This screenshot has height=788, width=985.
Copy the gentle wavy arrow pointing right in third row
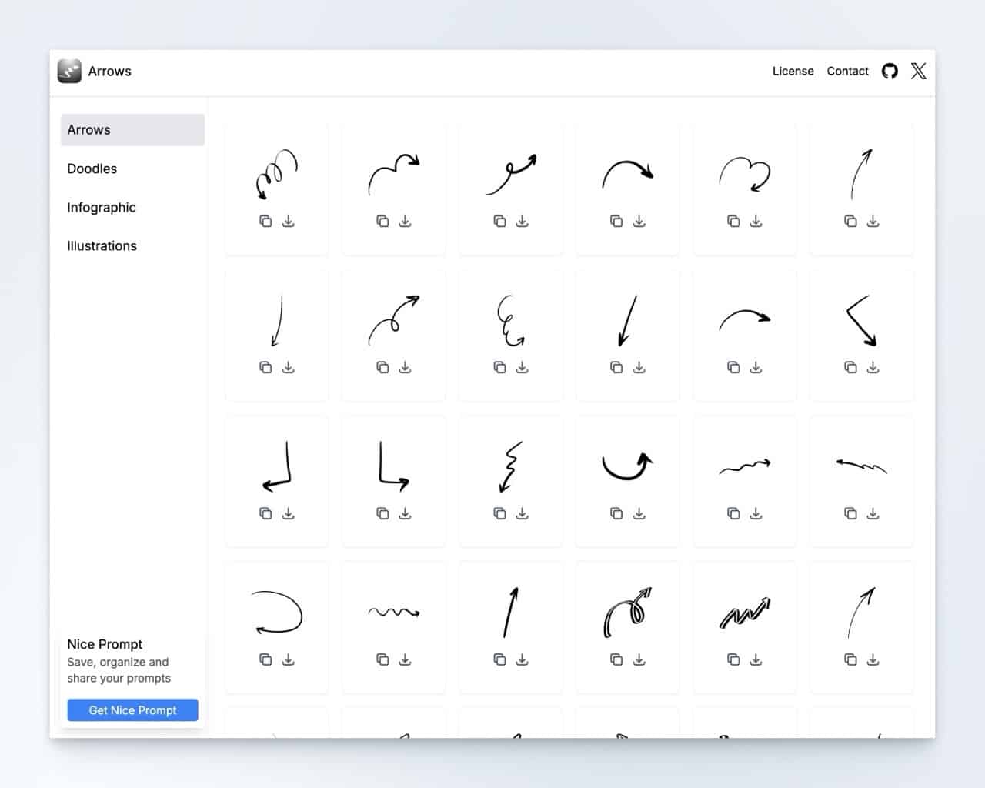(733, 514)
